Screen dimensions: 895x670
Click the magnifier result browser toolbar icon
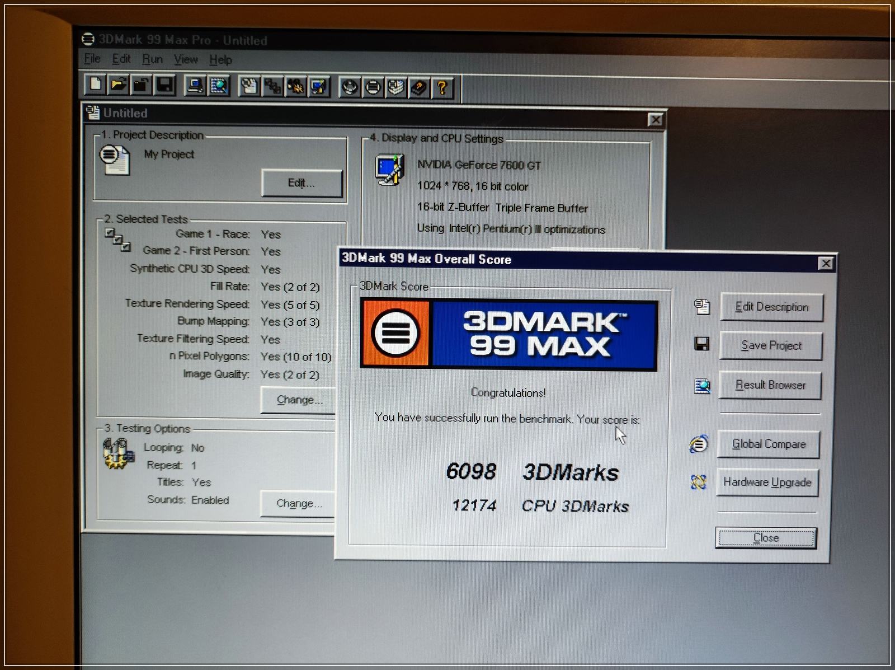[x=218, y=86]
